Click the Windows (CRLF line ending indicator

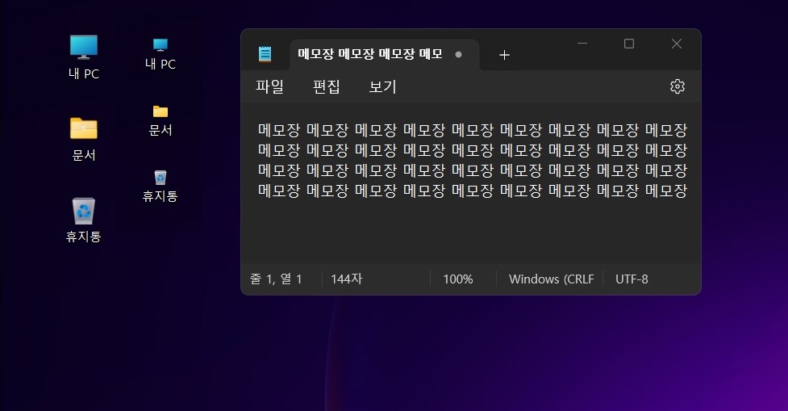click(x=552, y=279)
